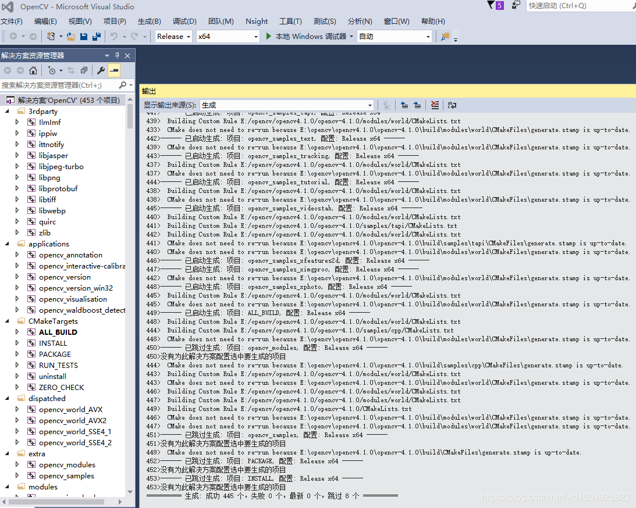Image resolution: width=636 pixels, height=508 pixels.
Task: Click the Undo arrow icon
Action: point(114,37)
